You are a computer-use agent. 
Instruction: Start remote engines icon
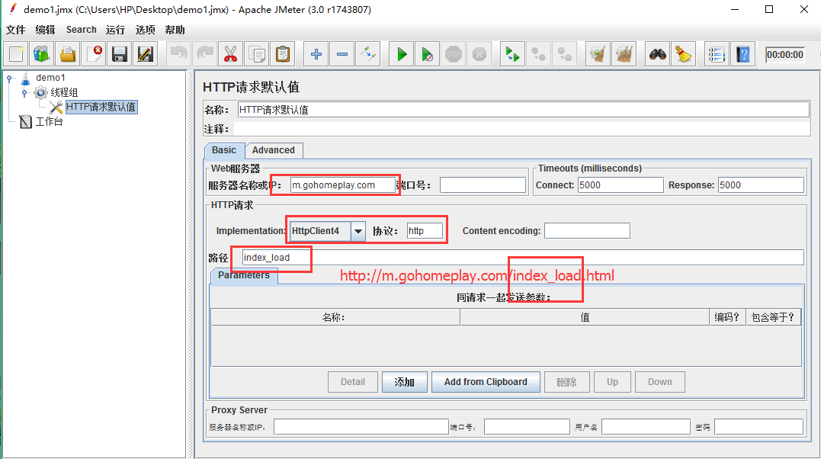pyautogui.click(x=512, y=54)
